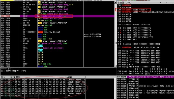
Task: Select the ESI register value 0013DD7C
Action: tap(127, 19)
